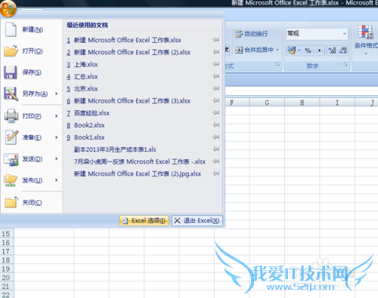378x298 pixels.
Task: Pin 北京.xlsx to the recent list
Action: 215,88
